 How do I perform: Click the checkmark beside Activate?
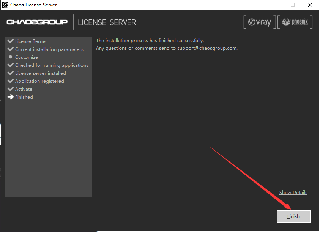[10, 89]
